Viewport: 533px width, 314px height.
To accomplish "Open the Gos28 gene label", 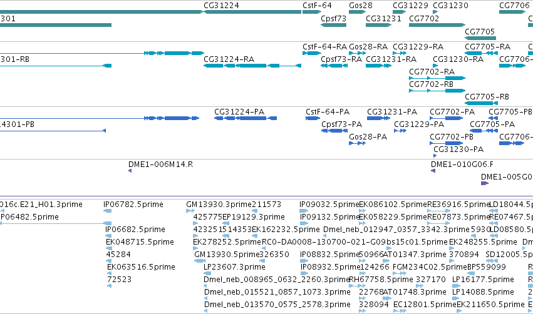I will coord(361,6).
